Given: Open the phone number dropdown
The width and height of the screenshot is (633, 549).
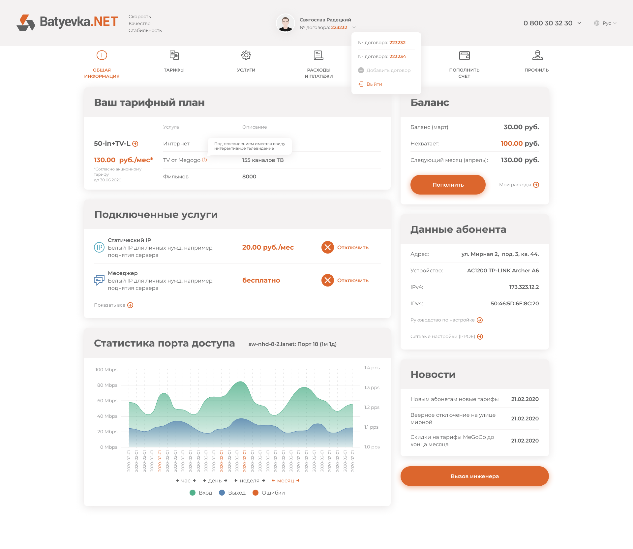Looking at the screenshot, I should (580, 23).
